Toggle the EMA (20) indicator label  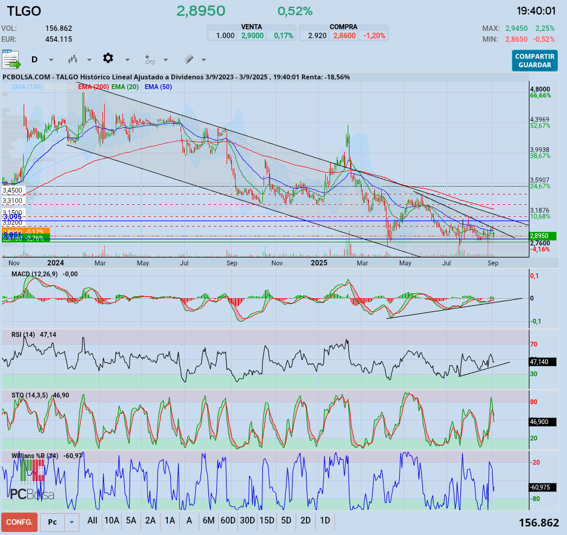[125, 87]
